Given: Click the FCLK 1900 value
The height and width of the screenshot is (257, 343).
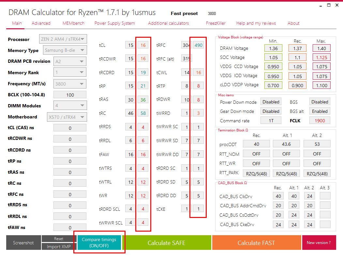Looking at the screenshot, I should tap(320, 121).
